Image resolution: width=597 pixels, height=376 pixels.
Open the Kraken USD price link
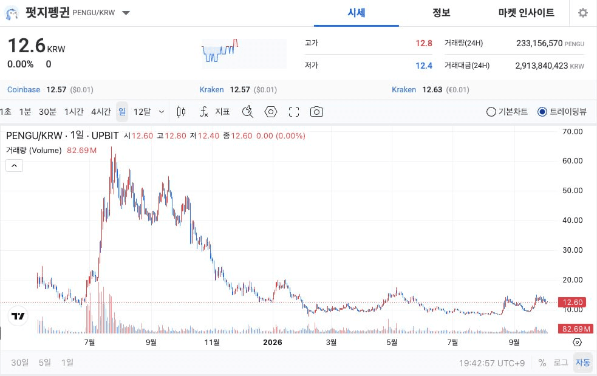tap(212, 90)
